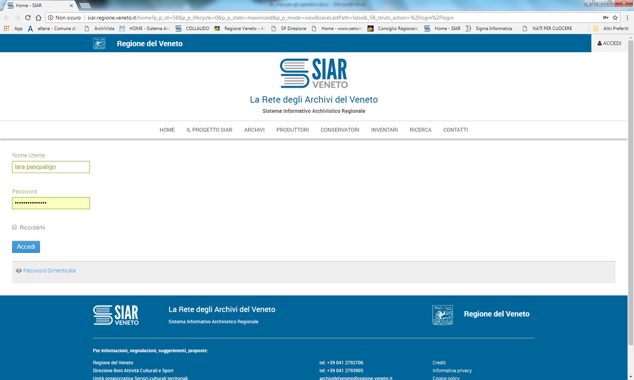The height and width of the screenshot is (380, 634).
Task: Focus the Password input field
Action: click(x=51, y=203)
